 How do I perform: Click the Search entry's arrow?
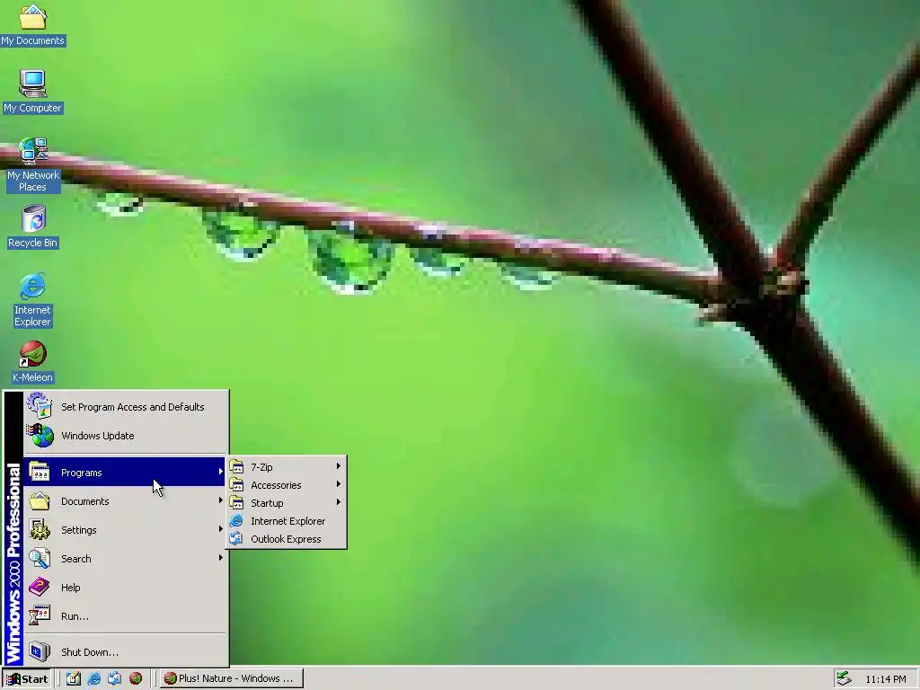[220, 558]
